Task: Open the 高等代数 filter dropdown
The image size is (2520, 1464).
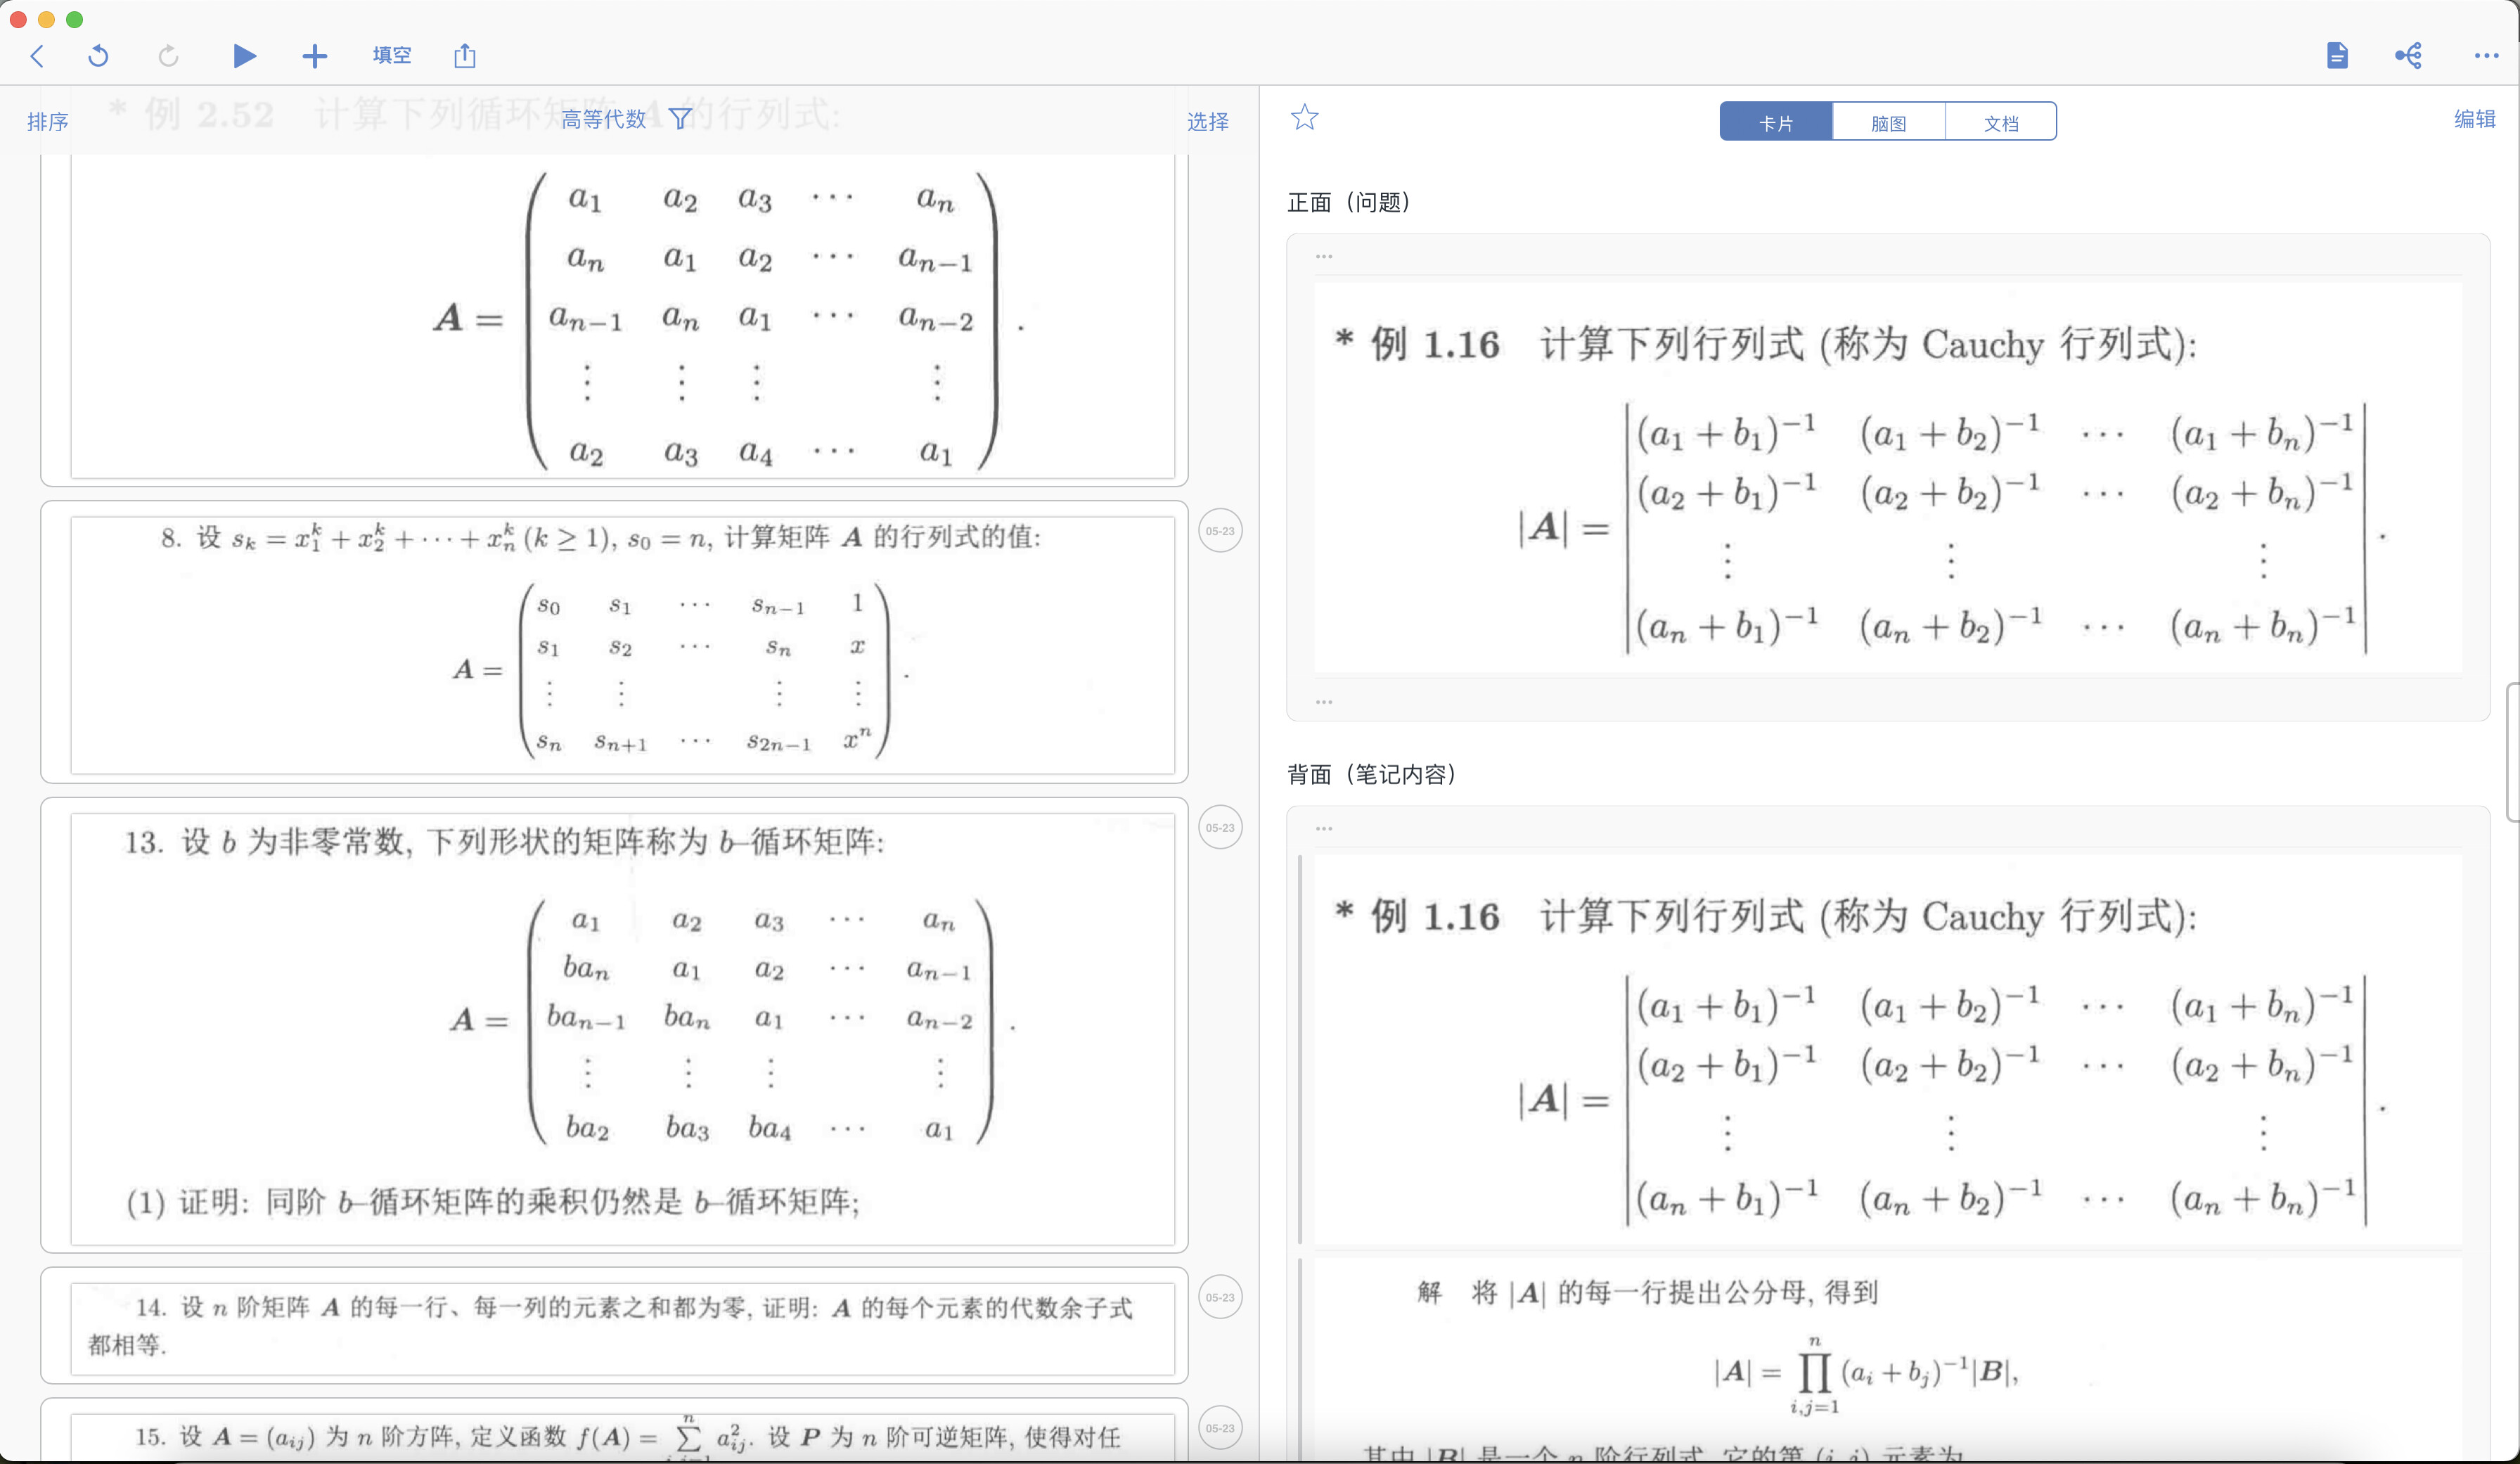Action: [626, 120]
